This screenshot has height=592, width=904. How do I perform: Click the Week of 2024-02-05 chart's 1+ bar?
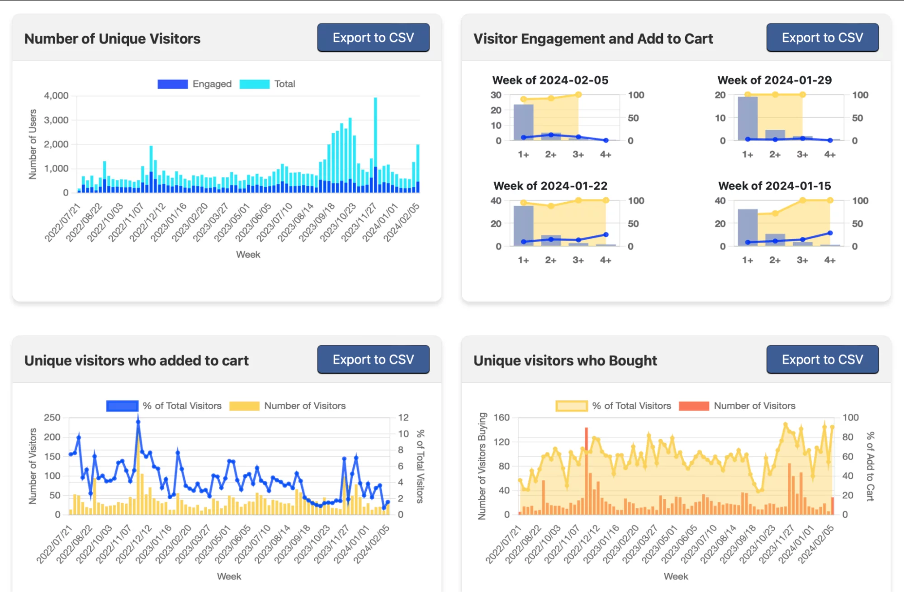pyautogui.click(x=523, y=122)
